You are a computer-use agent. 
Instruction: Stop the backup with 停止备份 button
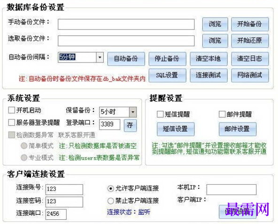point(167,59)
